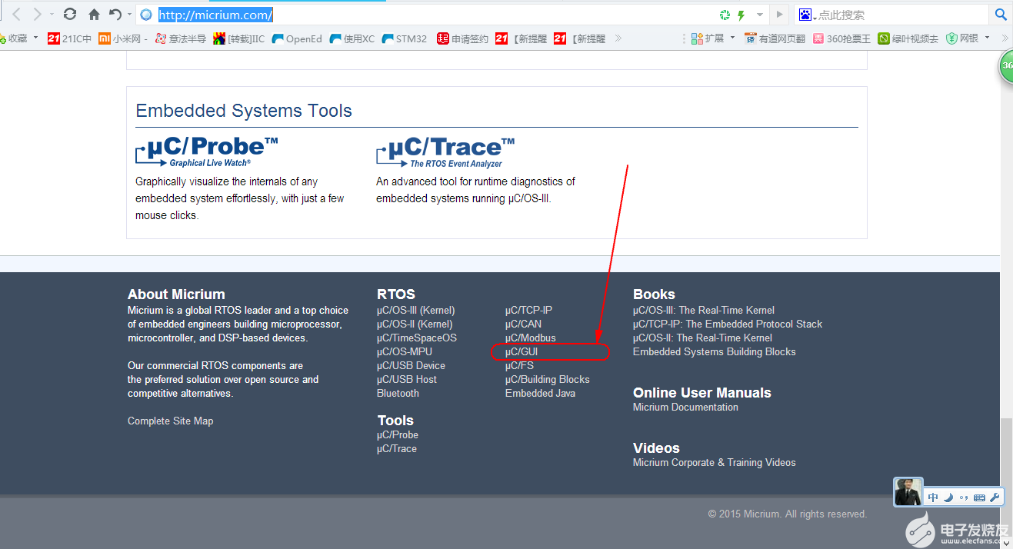Expand the address bar dropdown arrow
The image size is (1013, 549).
click(760, 15)
